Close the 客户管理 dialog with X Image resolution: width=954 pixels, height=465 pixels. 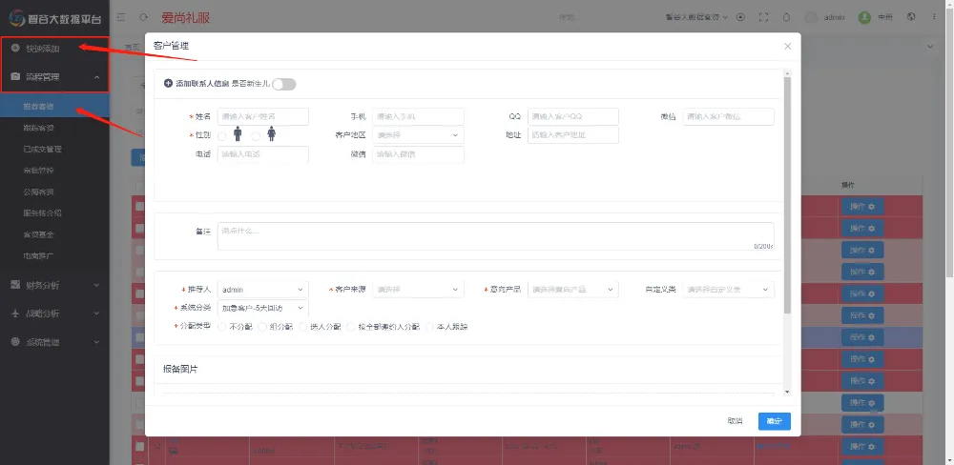(x=787, y=46)
